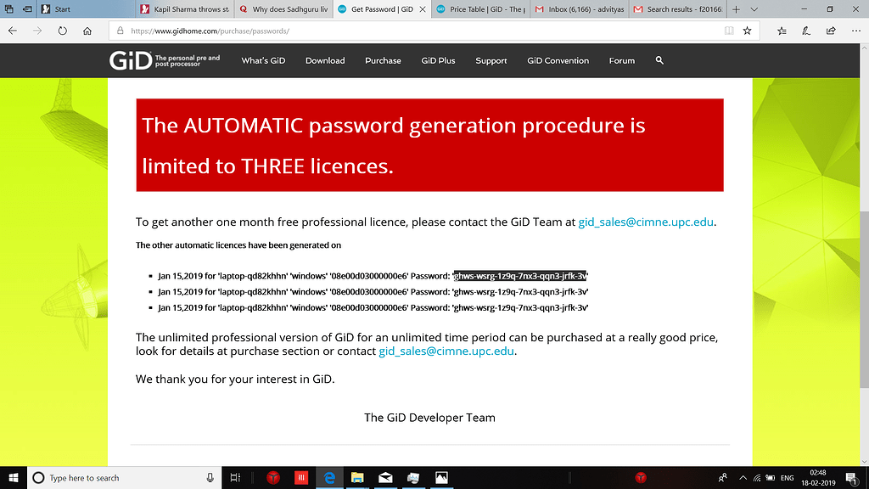The image size is (869, 489).
Task: Open the Forum section
Action: (x=621, y=60)
